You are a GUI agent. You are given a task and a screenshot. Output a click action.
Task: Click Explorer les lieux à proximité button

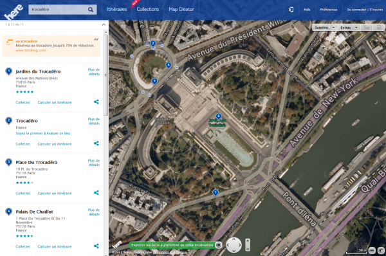coord(172,245)
